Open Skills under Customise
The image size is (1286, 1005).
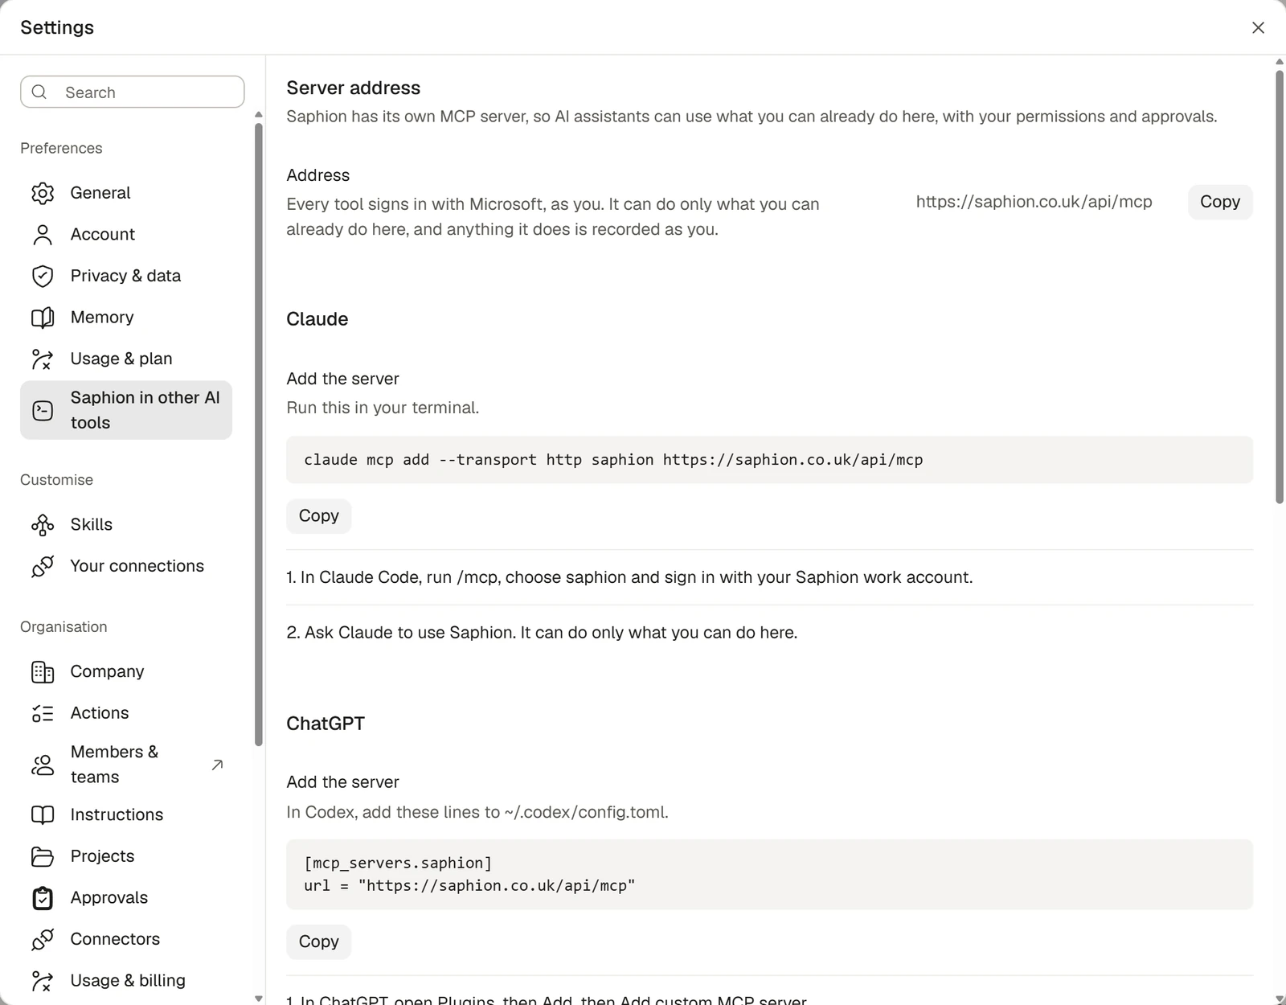[x=126, y=525]
